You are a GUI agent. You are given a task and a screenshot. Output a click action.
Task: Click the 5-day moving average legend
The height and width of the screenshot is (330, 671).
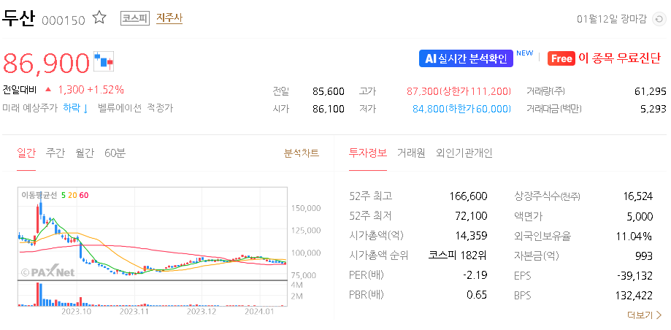pyautogui.click(x=64, y=196)
